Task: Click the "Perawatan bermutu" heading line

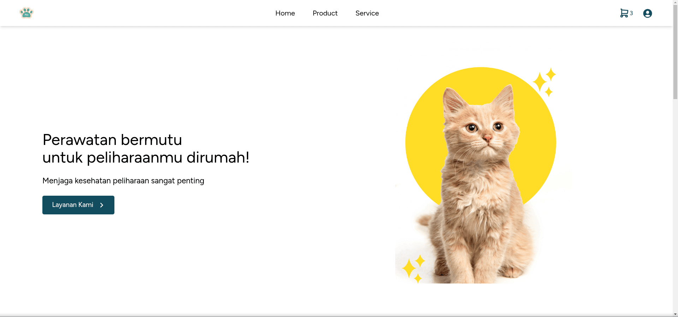Action: pos(112,140)
